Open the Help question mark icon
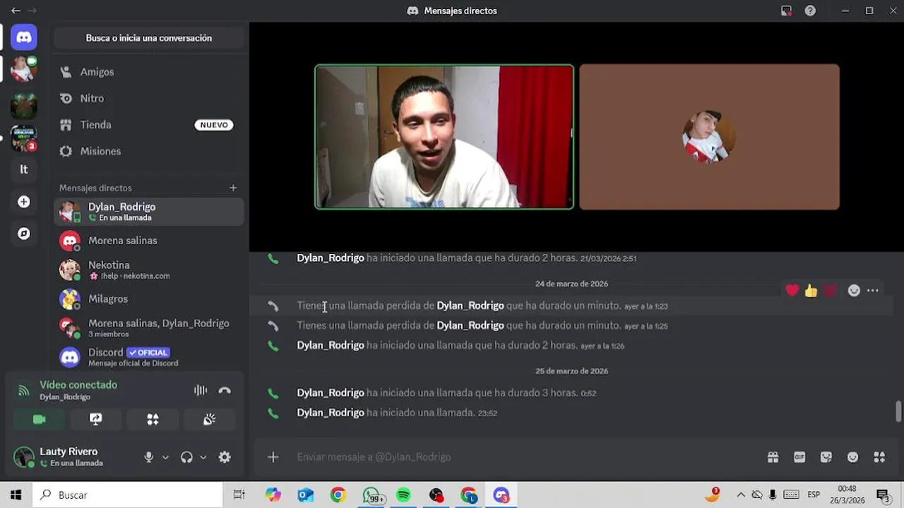Viewport: 904px width, 508px height. [810, 11]
